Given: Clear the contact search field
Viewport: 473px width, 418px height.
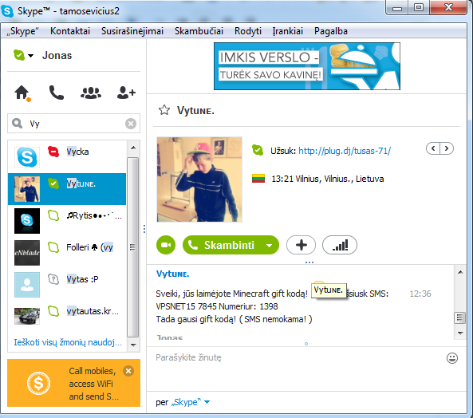Looking at the screenshot, I should click(x=131, y=124).
